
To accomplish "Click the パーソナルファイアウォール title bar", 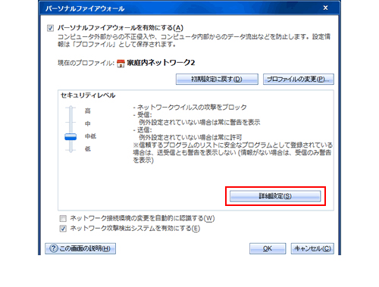I will point(177,8).
